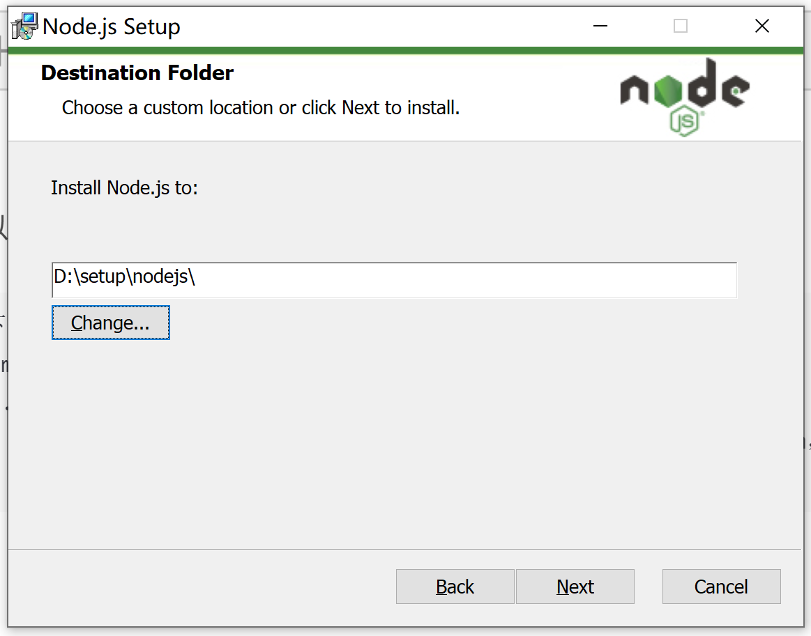
Task: Return with the Back button
Action: click(455, 587)
